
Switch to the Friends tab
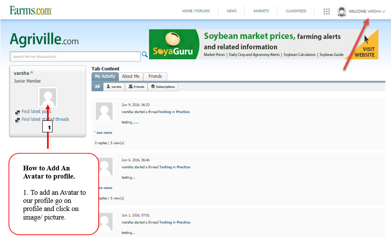155,76
